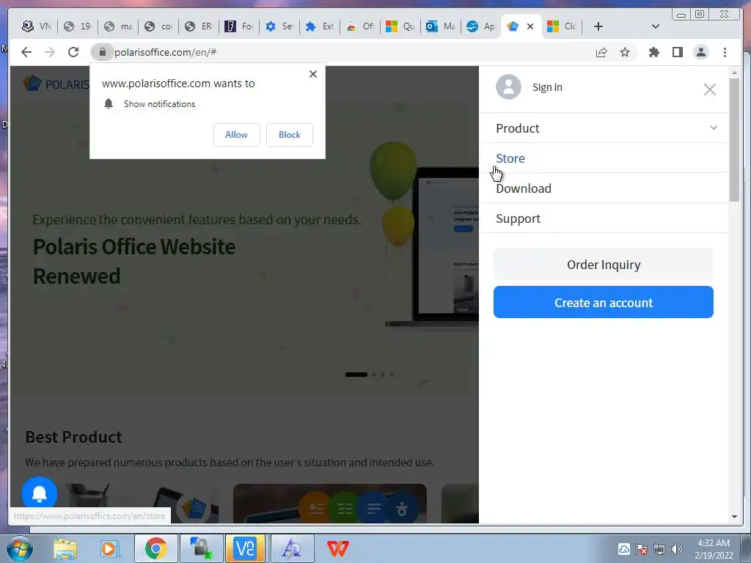Click the blue notification bell button
Image resolution: width=751 pixels, height=563 pixels.
(x=40, y=493)
